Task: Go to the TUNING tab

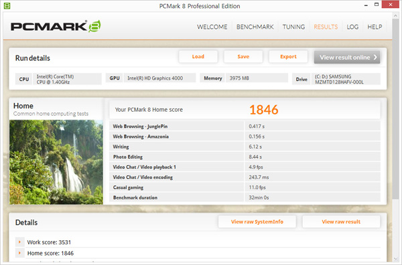Action: coord(294,27)
